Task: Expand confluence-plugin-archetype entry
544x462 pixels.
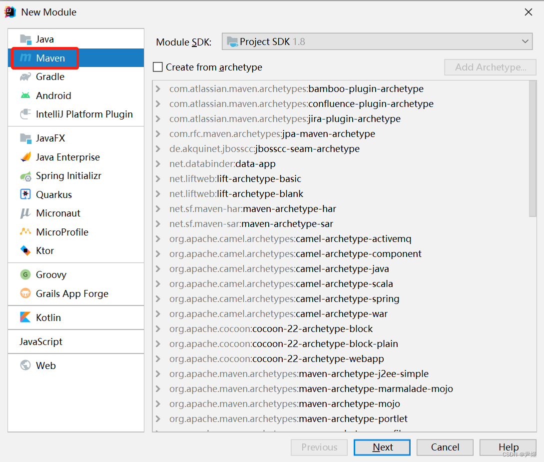Action: pyautogui.click(x=158, y=104)
